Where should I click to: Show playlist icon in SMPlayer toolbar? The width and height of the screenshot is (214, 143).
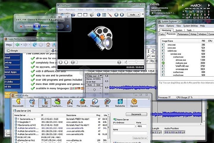tap(104, 15)
